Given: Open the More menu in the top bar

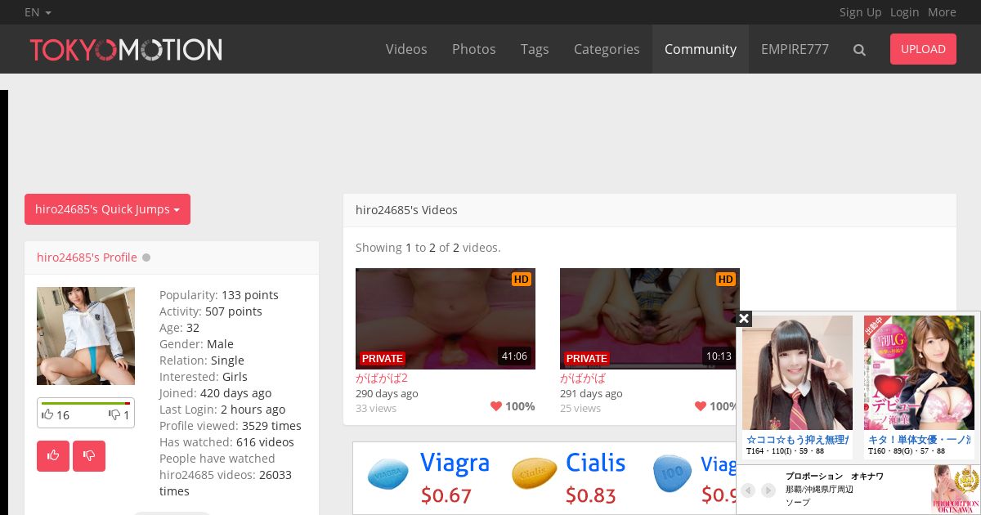Looking at the screenshot, I should pos(942,12).
